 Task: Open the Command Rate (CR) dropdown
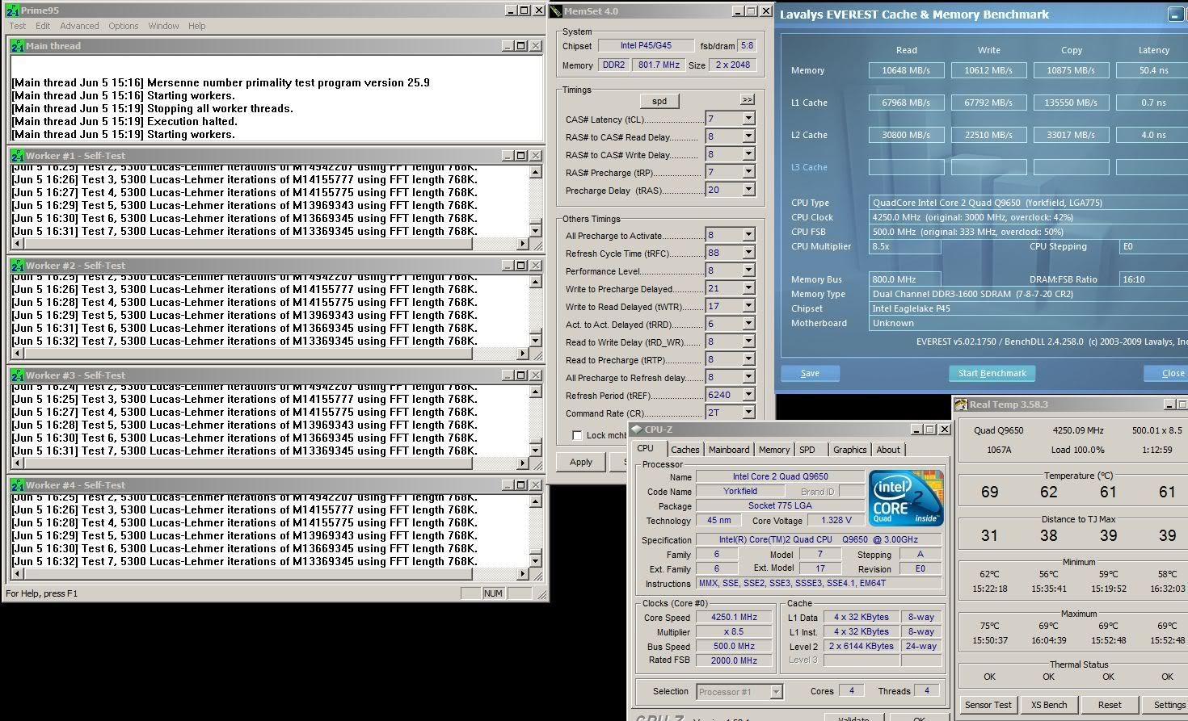pos(748,413)
